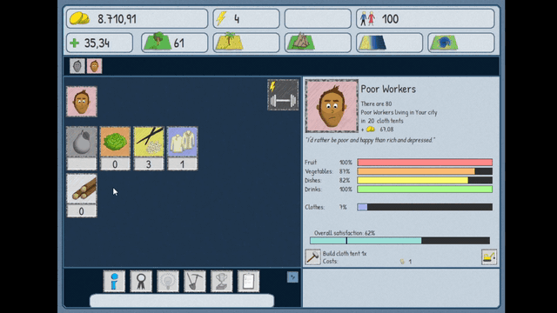
Task: Open the trophy achievements button
Action: tap(222, 281)
